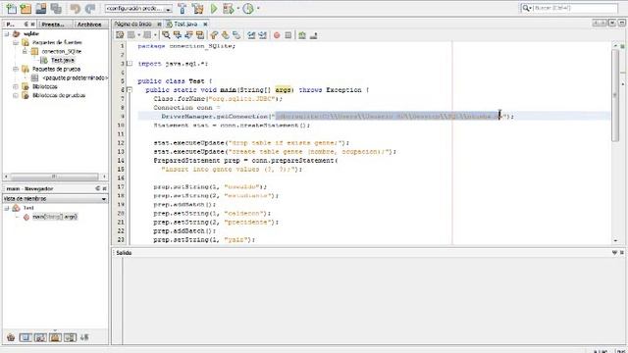Open Vista de miembros dropdown in Navigator
The width and height of the screenshot is (628, 353).
[55, 198]
